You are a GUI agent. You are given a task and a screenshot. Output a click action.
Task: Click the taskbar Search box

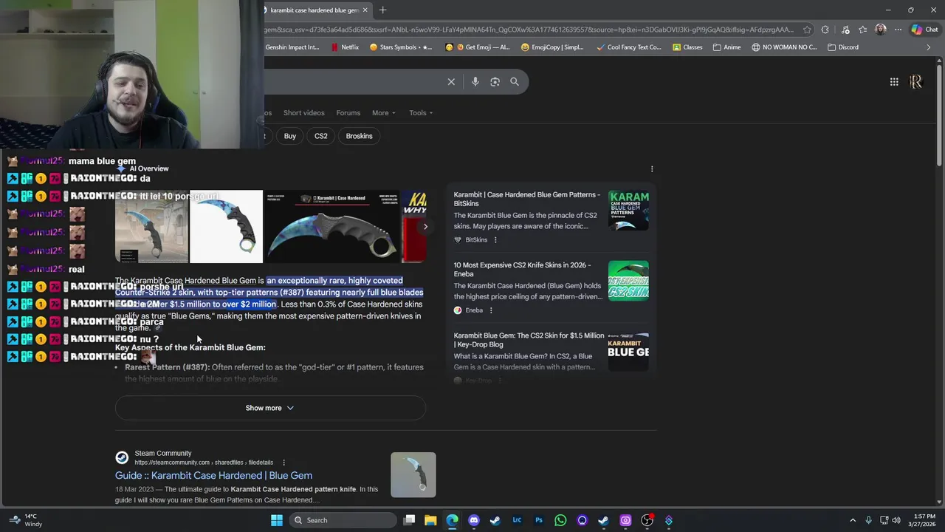[x=343, y=520]
